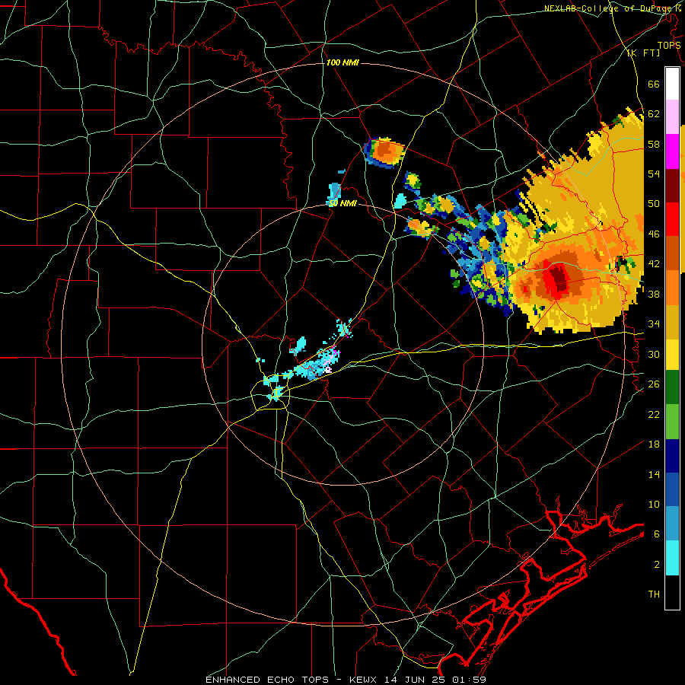Click the magenta 58 kft legend swatch
Viewport: 685px width, 685px height.
(672, 151)
